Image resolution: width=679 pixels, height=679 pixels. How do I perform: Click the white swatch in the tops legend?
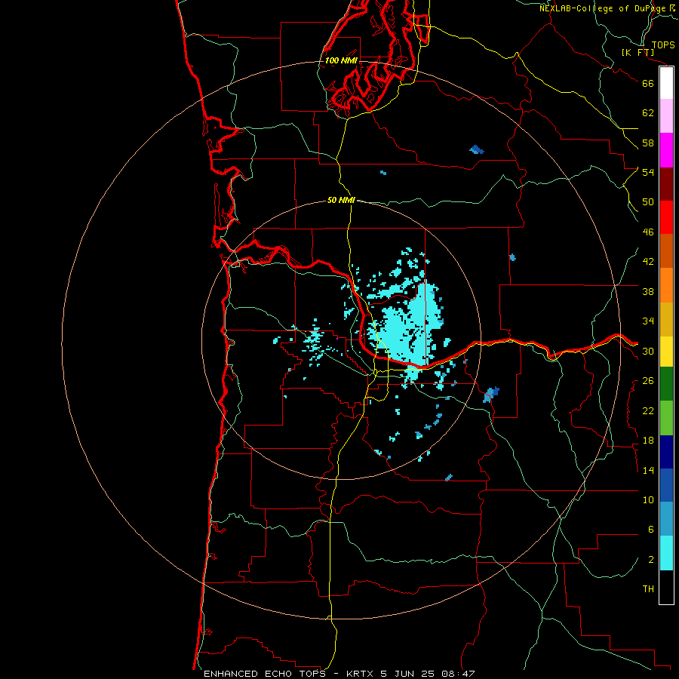[x=666, y=83]
